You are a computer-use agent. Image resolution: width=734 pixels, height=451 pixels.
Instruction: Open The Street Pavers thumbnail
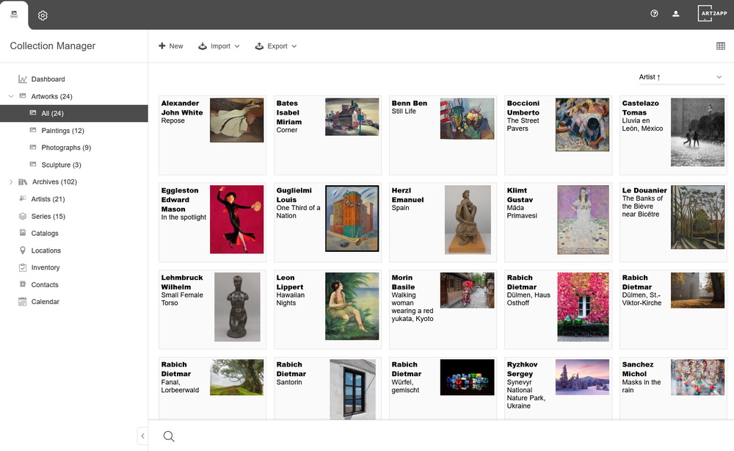[582, 125]
